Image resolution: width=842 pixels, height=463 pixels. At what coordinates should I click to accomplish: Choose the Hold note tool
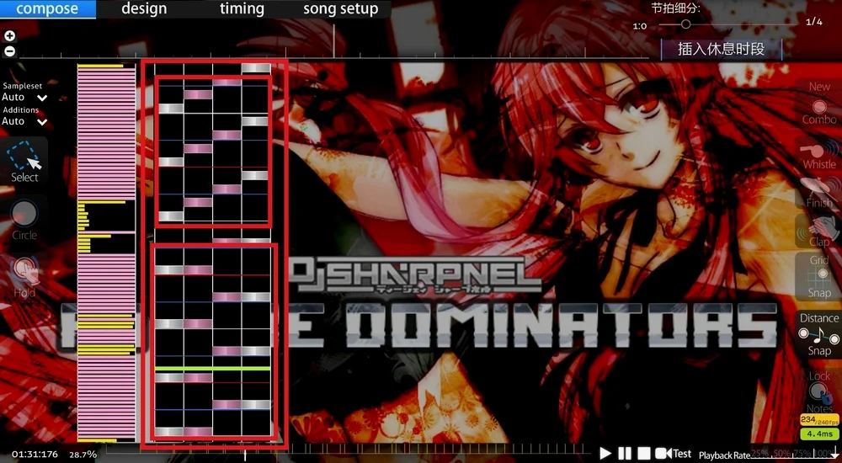click(x=24, y=277)
